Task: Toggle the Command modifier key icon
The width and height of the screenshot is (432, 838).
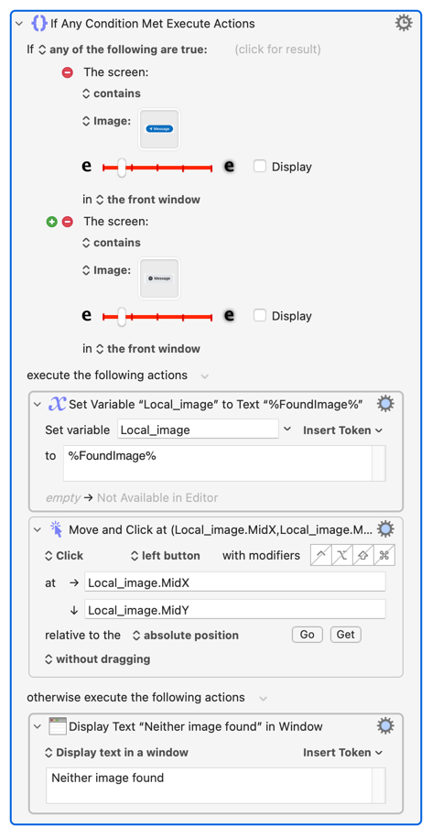Action: [385, 555]
